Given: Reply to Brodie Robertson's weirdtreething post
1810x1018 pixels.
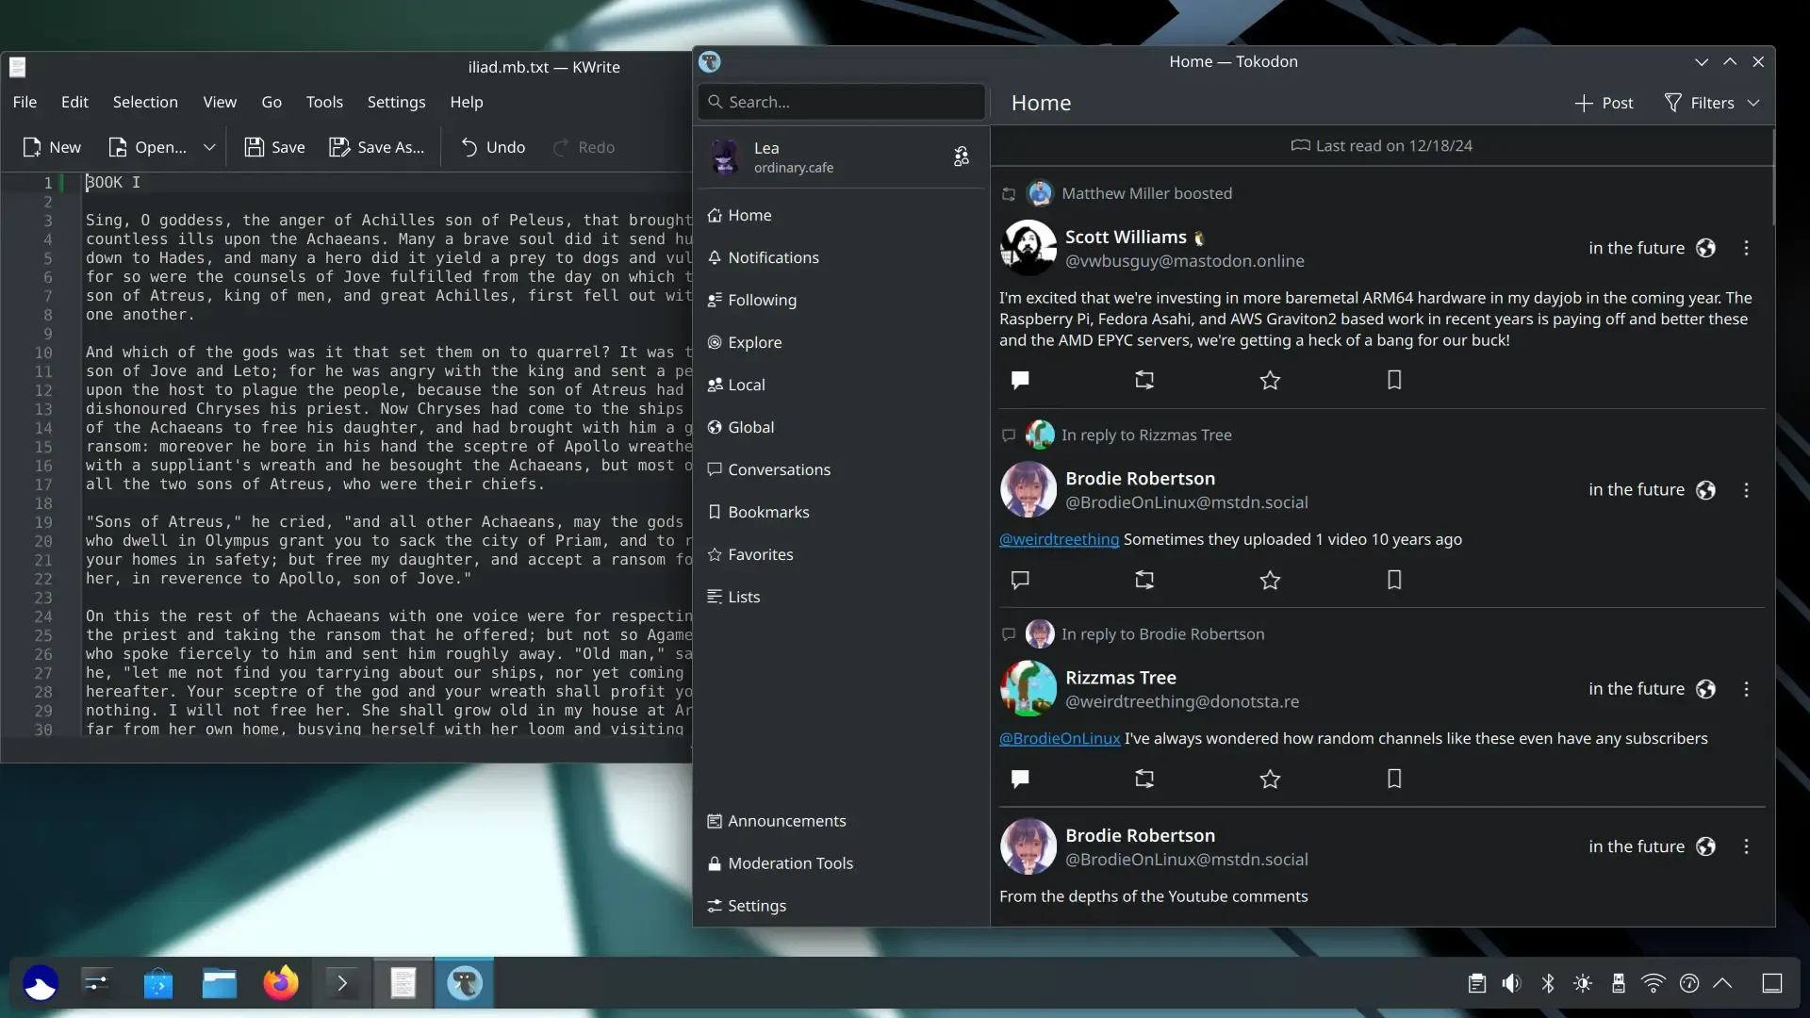Looking at the screenshot, I should 1020,580.
